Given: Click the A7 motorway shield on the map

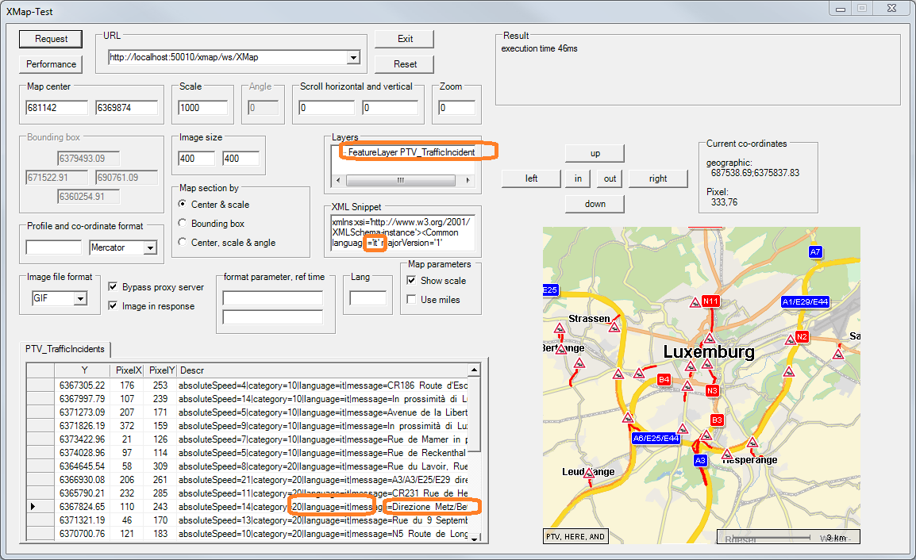Looking at the screenshot, I should 814,251.
